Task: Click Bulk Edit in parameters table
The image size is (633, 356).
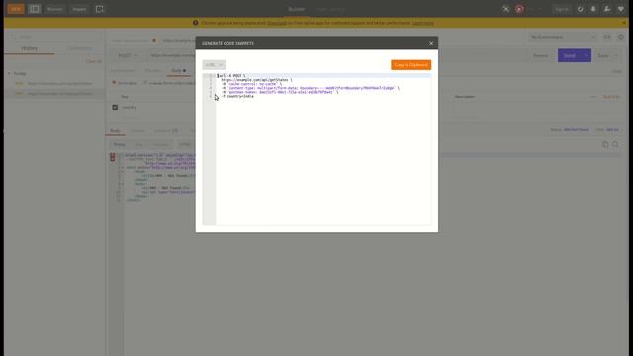Action: pyautogui.click(x=611, y=97)
